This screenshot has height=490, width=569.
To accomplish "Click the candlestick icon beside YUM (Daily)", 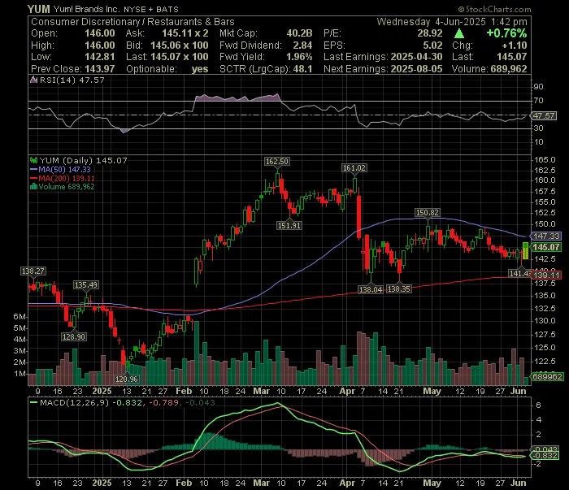I will click(x=34, y=160).
